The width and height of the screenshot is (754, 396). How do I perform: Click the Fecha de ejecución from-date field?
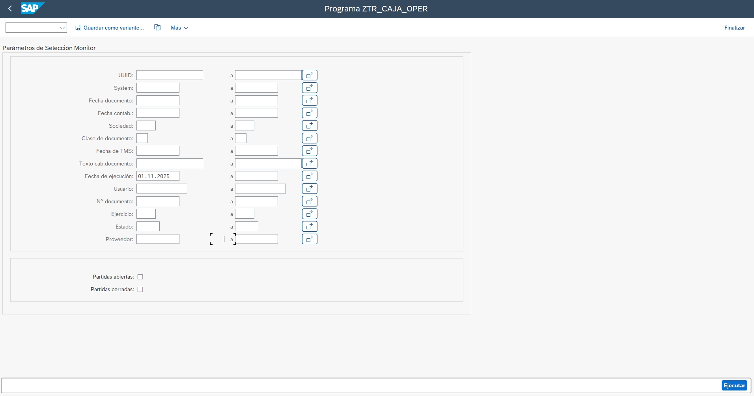158,176
